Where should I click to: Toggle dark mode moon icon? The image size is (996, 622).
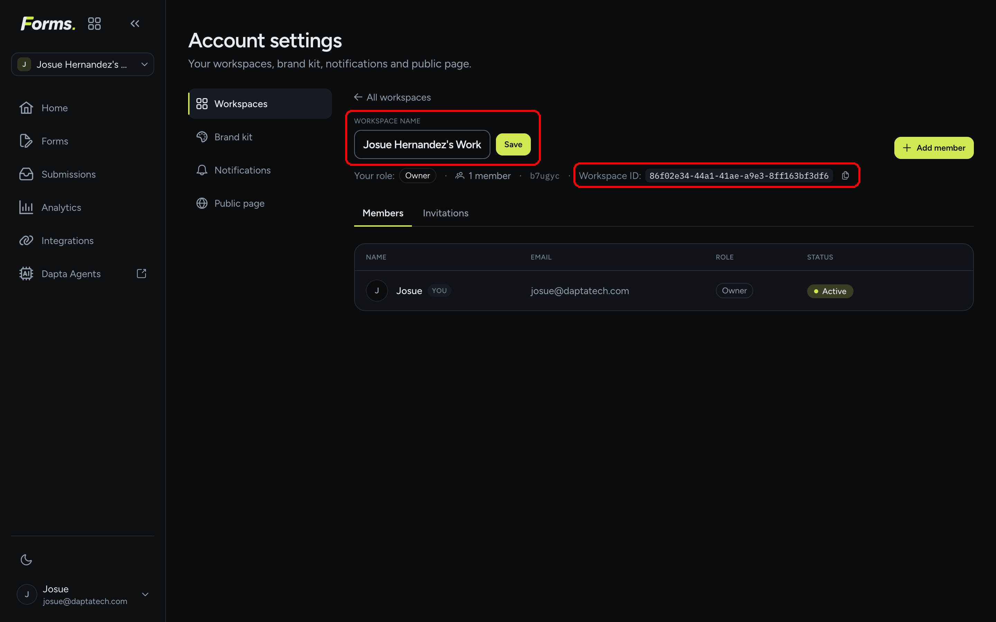[26, 559]
